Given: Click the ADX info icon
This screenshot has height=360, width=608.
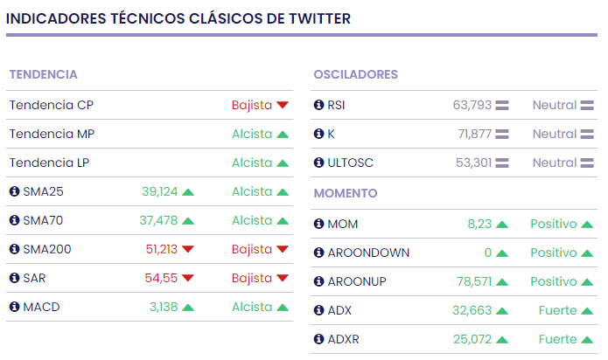Looking at the screenshot, I should (318, 310).
